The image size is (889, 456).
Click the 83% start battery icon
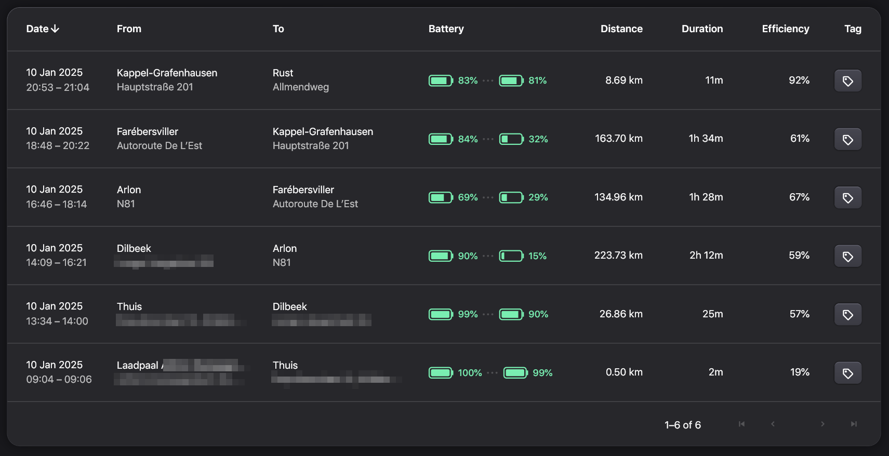(440, 81)
